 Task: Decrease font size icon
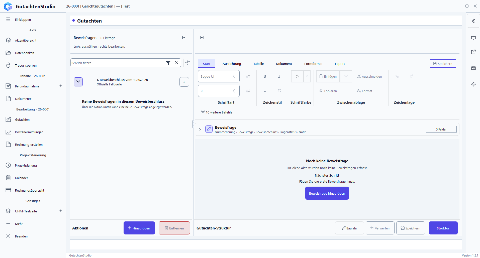(248, 91)
